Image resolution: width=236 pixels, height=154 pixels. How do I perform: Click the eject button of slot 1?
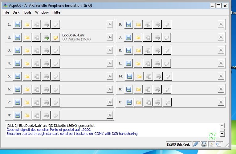coord(110,24)
